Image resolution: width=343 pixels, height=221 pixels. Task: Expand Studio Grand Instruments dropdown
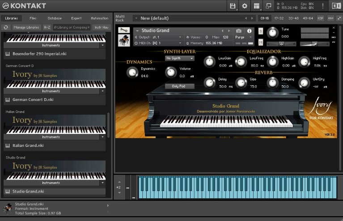[102, 183]
